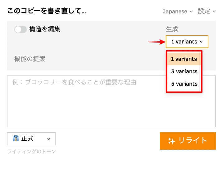Open the Japanese language dropdown
This screenshot has width=223, height=177.
point(178,11)
